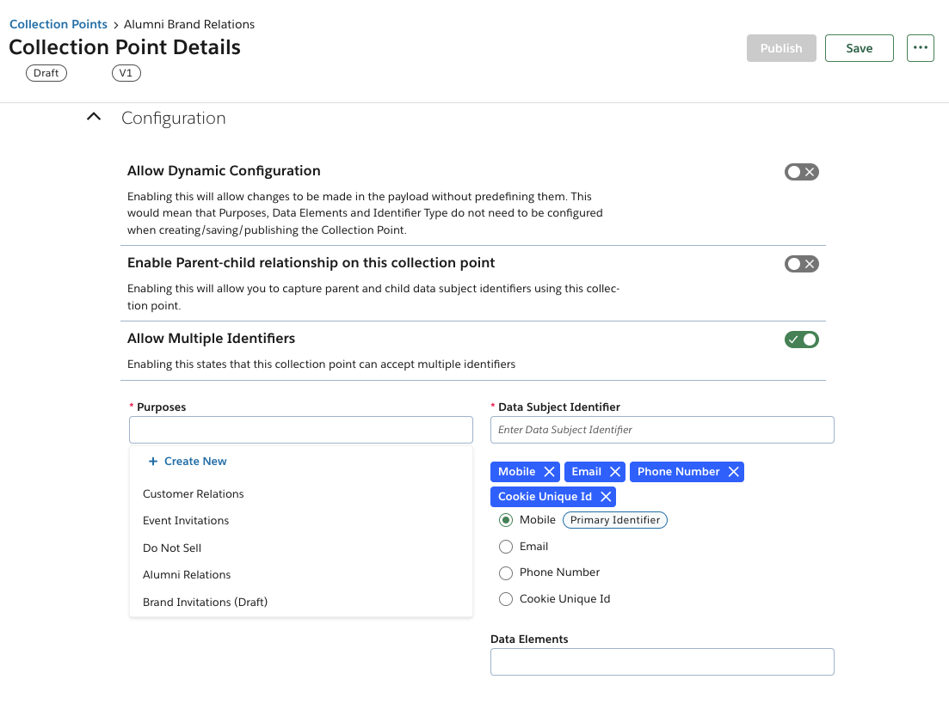The width and height of the screenshot is (949, 710).
Task: Select the Email radio button
Action: pyautogui.click(x=506, y=547)
